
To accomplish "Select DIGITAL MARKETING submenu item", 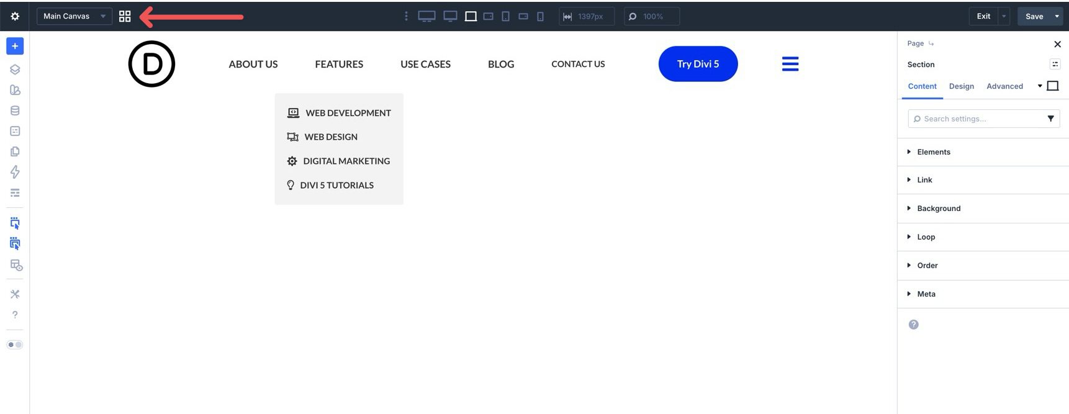I will (x=338, y=161).
